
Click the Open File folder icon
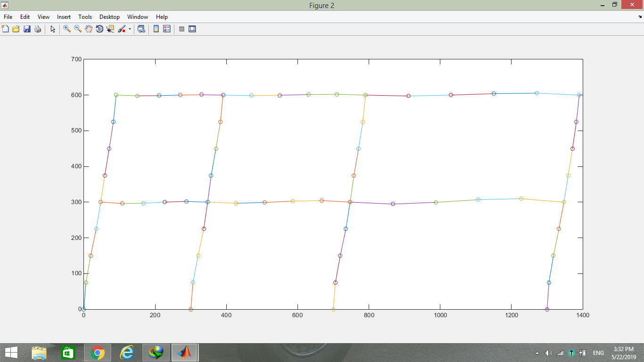click(x=16, y=29)
